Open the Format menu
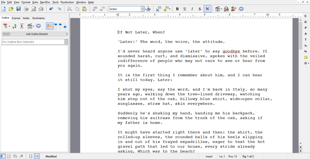This screenshot has height=159, width=310. [x=26, y=2]
